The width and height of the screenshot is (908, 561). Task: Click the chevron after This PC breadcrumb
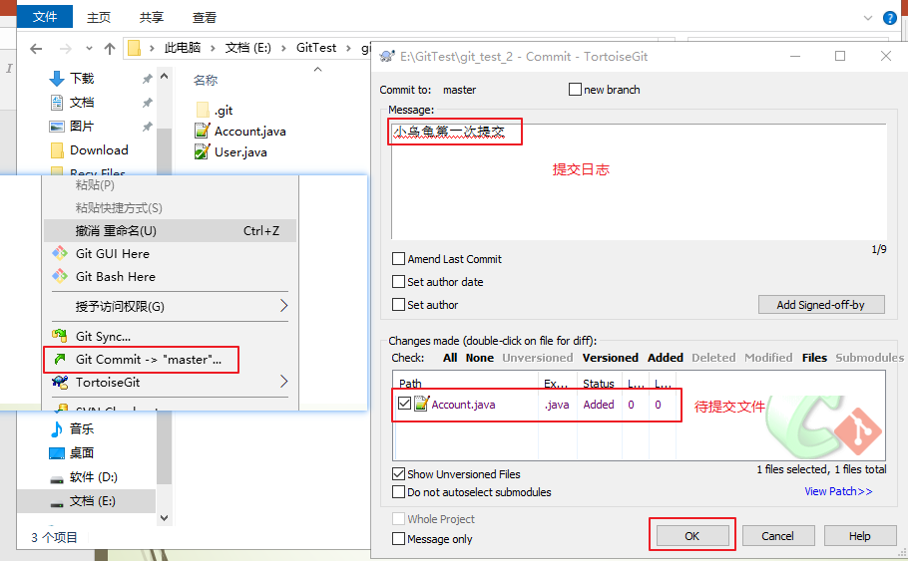(213, 48)
